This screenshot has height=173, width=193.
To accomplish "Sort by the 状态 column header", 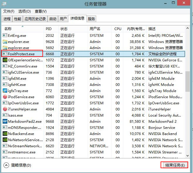I will click(73, 29).
